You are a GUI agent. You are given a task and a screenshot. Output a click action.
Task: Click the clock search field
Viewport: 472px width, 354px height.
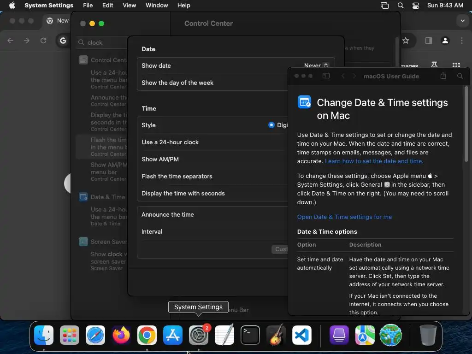coord(102,42)
